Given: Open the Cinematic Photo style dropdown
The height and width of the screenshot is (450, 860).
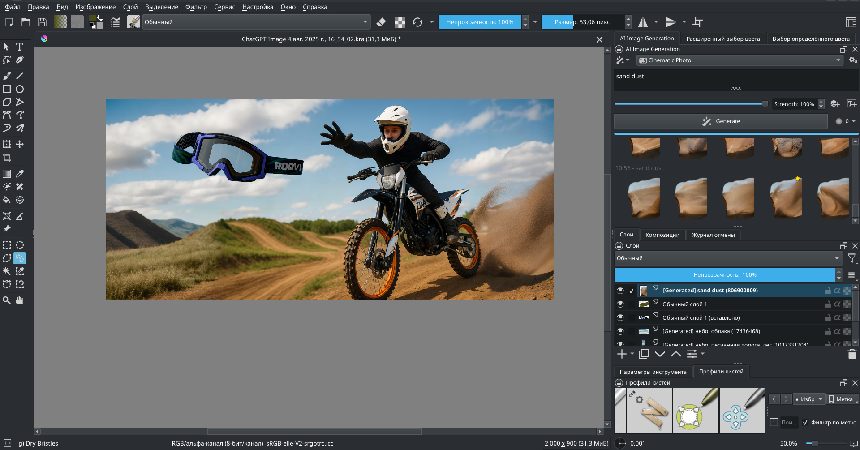Looking at the screenshot, I should pos(739,60).
